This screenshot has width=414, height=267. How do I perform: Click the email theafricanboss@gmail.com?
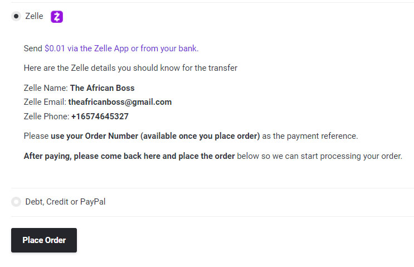(x=120, y=102)
